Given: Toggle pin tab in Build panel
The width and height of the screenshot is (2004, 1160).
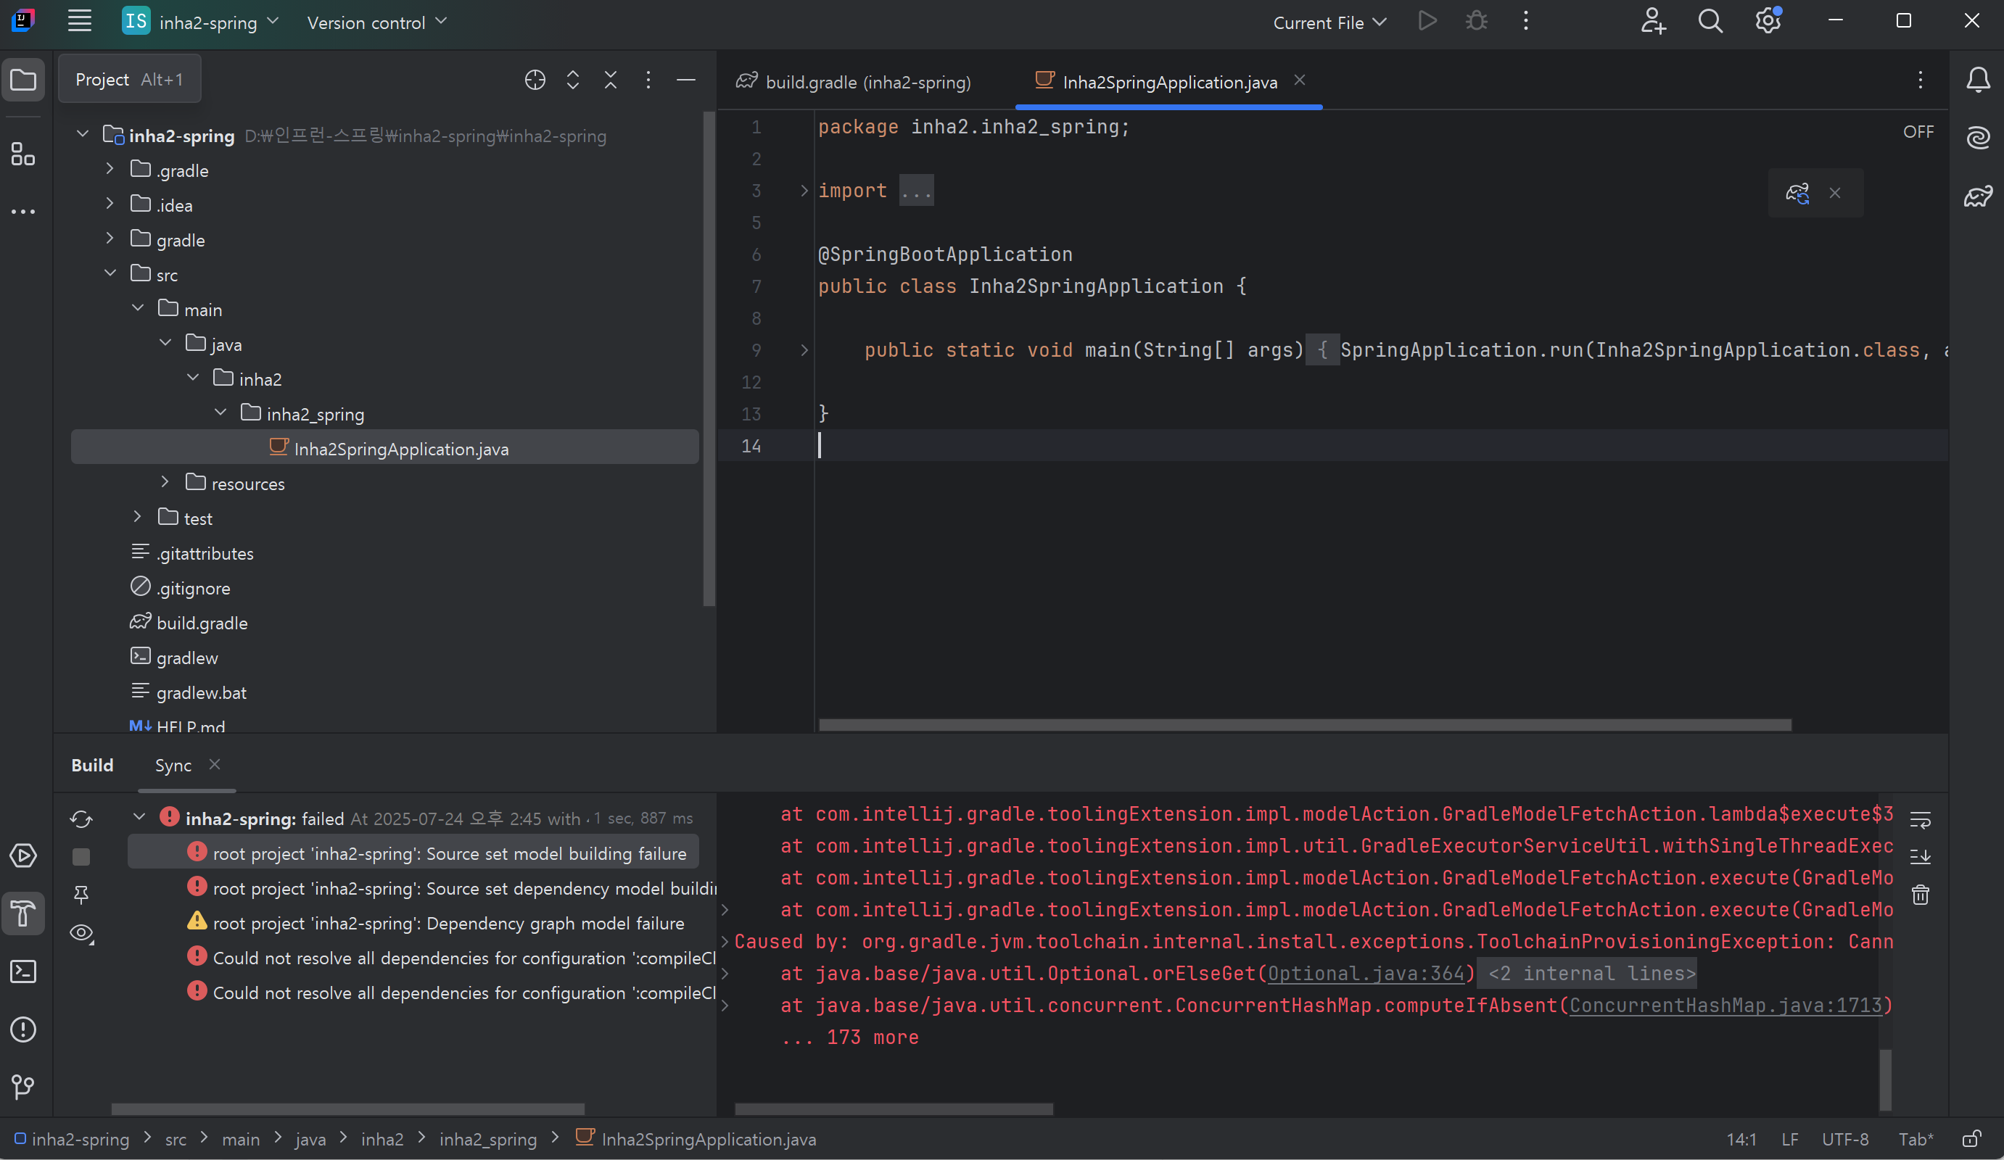Looking at the screenshot, I should pos(81,895).
